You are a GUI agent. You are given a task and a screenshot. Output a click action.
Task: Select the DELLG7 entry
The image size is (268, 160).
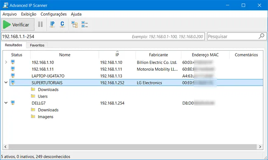pos(39,103)
